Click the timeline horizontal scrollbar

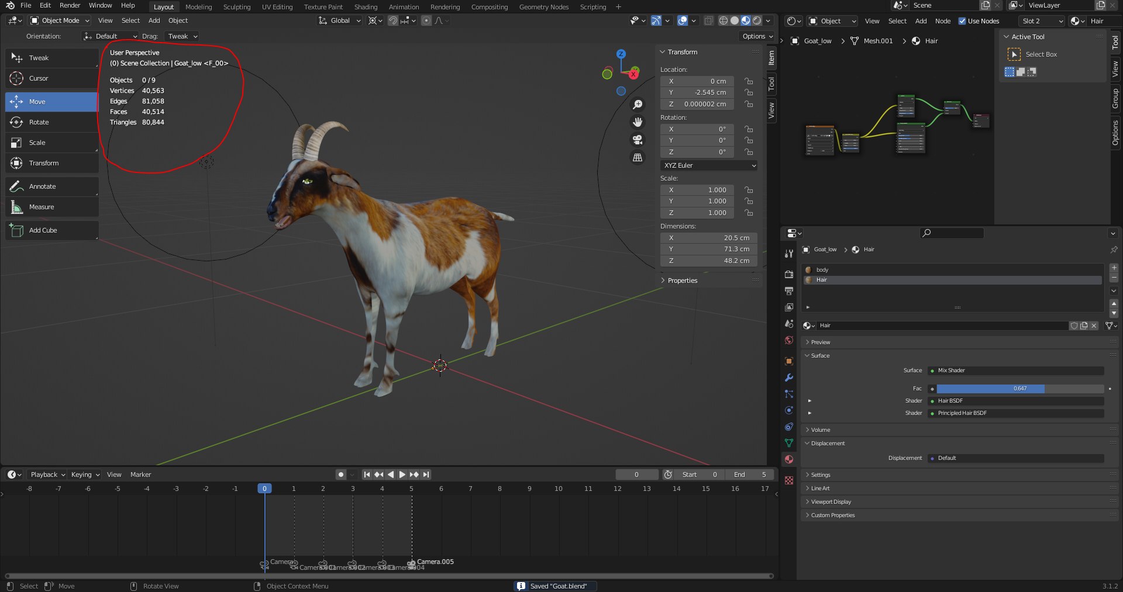389,576
